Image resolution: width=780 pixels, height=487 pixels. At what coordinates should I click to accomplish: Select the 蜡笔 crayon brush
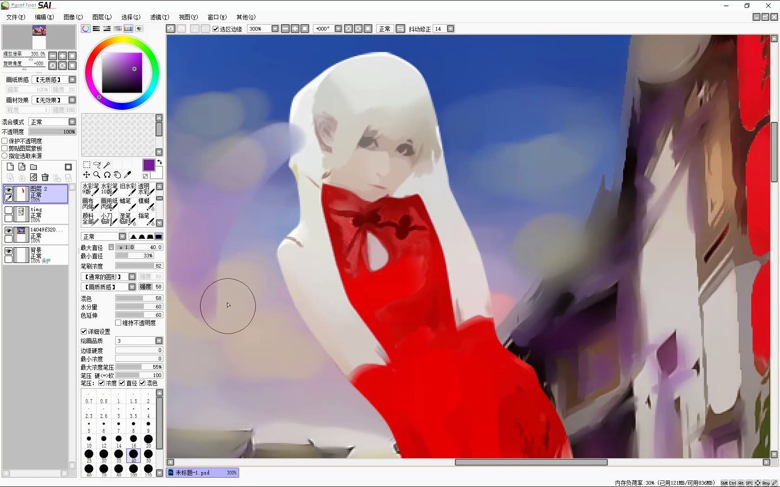128,204
